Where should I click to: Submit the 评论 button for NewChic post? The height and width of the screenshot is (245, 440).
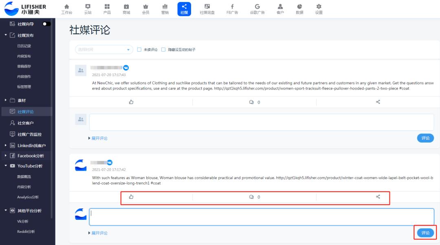point(425,138)
